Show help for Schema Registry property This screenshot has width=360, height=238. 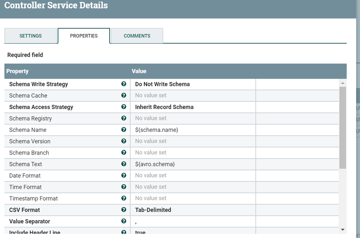124,118
